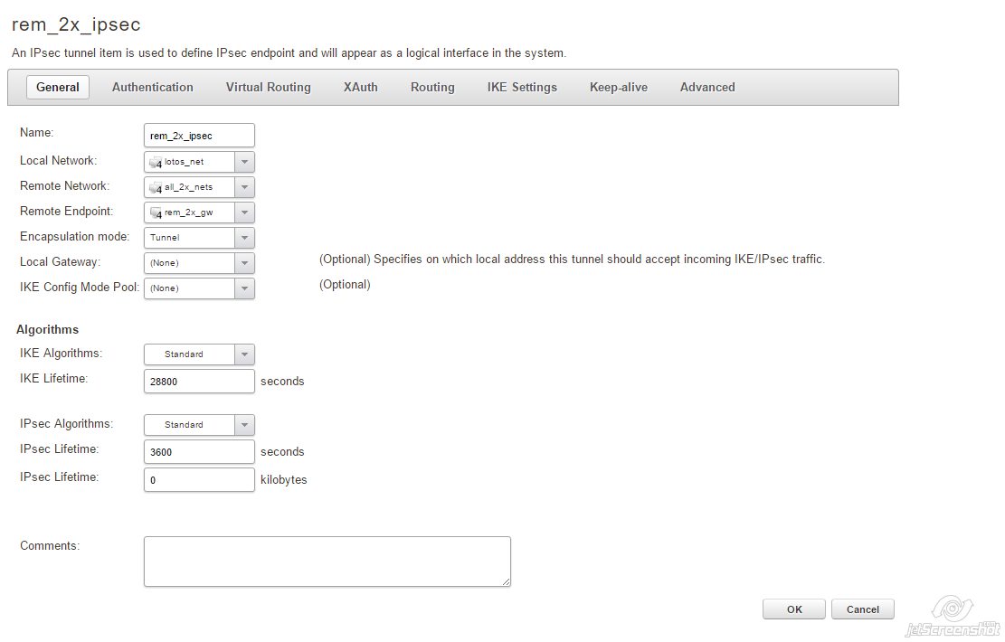Open the IKE Settings tab
1005x642 pixels.
click(x=522, y=87)
